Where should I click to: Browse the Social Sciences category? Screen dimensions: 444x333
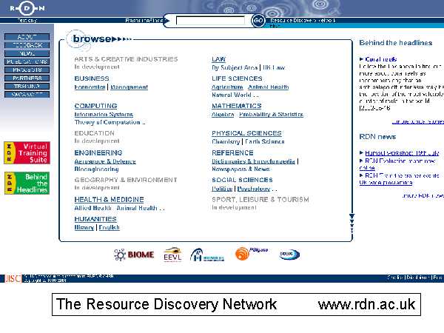(x=242, y=180)
